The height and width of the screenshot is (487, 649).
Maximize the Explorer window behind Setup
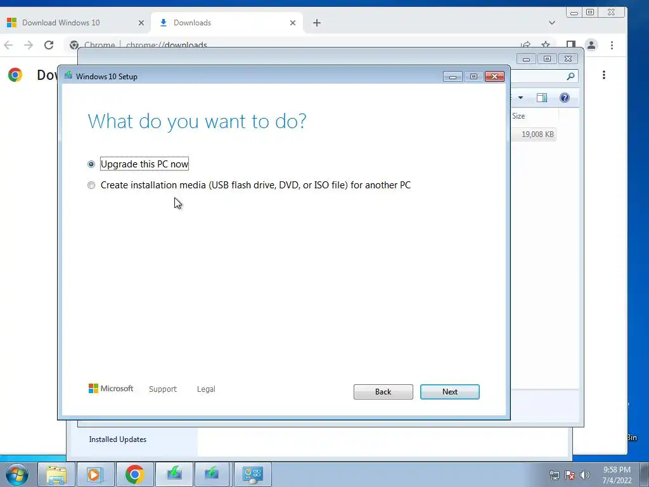(547, 59)
